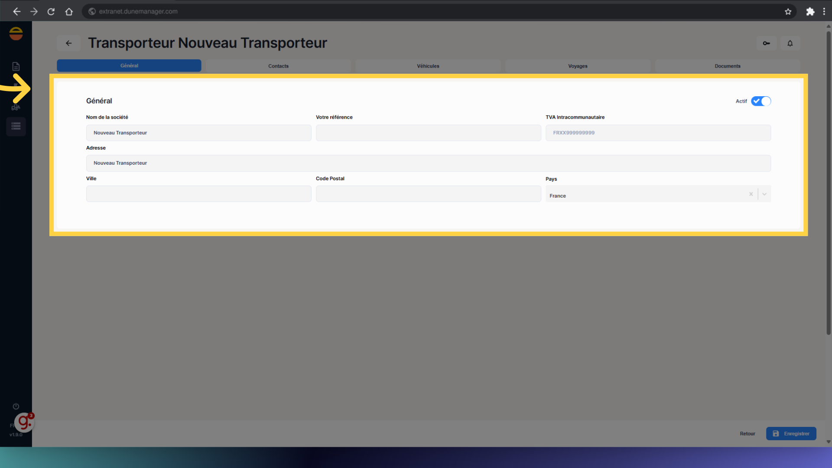Viewport: 832px width, 468px height.
Task: Expand the Pays dropdown chevron
Action: pos(764,194)
